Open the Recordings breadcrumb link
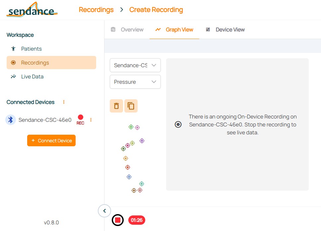Viewport: 321px width, 231px height. click(x=96, y=10)
